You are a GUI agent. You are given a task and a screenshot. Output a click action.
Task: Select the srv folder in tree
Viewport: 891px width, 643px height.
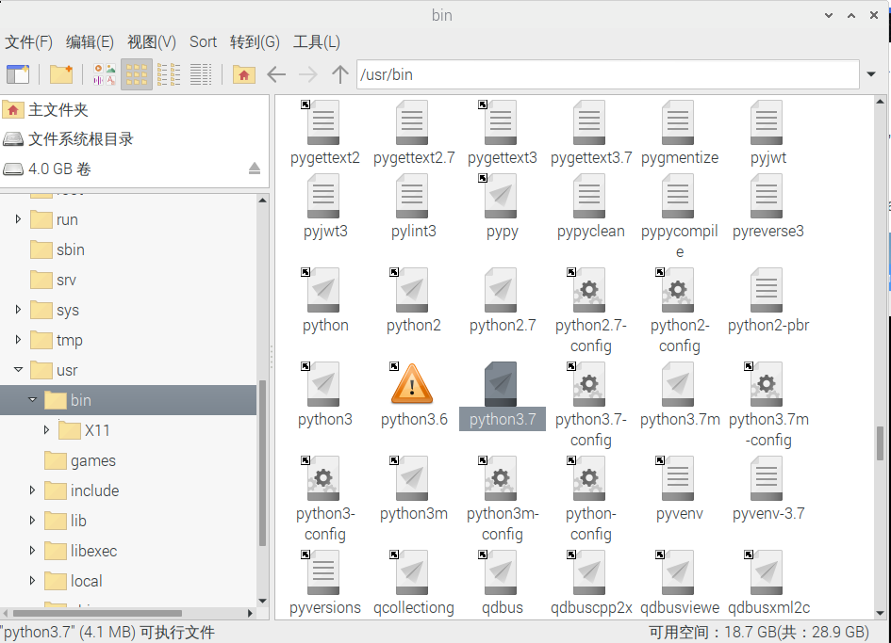[53, 280]
